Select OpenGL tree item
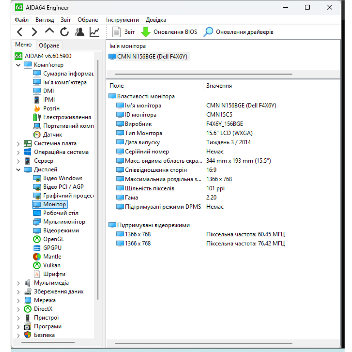Viewport: 352px width, 352px height. [49, 239]
